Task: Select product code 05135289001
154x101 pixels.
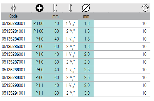Action: click(x=13, y=77)
